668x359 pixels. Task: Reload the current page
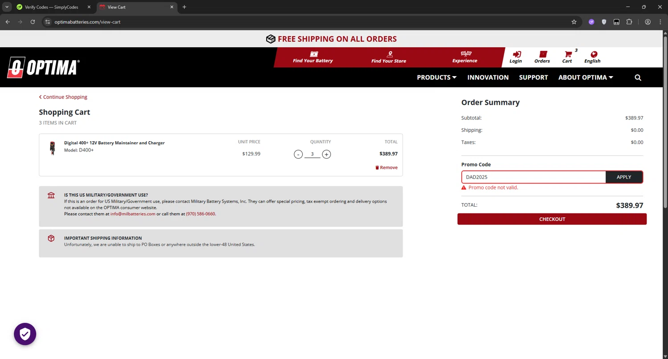(x=33, y=22)
